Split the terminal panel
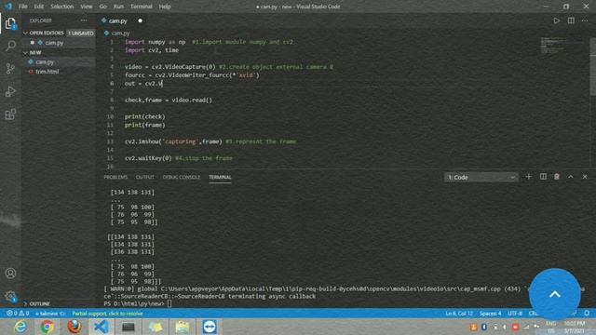This screenshot has width=596, height=335. pyautogui.click(x=543, y=177)
